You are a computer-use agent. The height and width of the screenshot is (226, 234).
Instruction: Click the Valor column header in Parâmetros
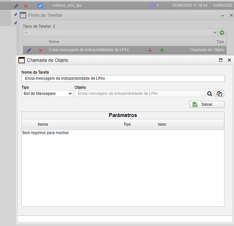point(162,124)
